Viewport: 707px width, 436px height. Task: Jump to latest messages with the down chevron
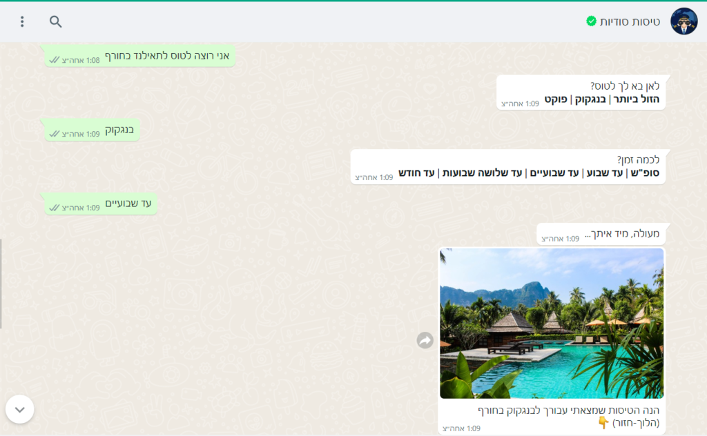point(20,409)
